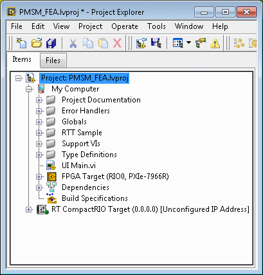
Task: Expand the Project Documentation folder
Action: point(39,100)
